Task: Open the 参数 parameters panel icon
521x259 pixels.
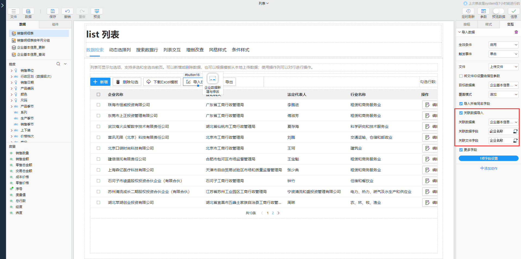Action: 483,11
